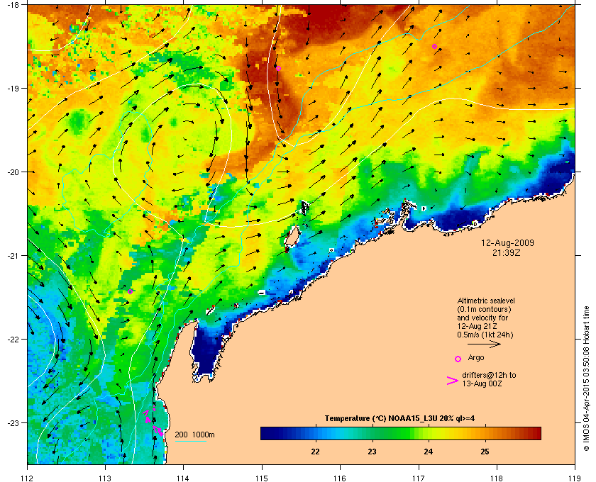Click the cyan isobath line under '200 1000m'
Viewport: 596px width, 482px height.
point(191,441)
